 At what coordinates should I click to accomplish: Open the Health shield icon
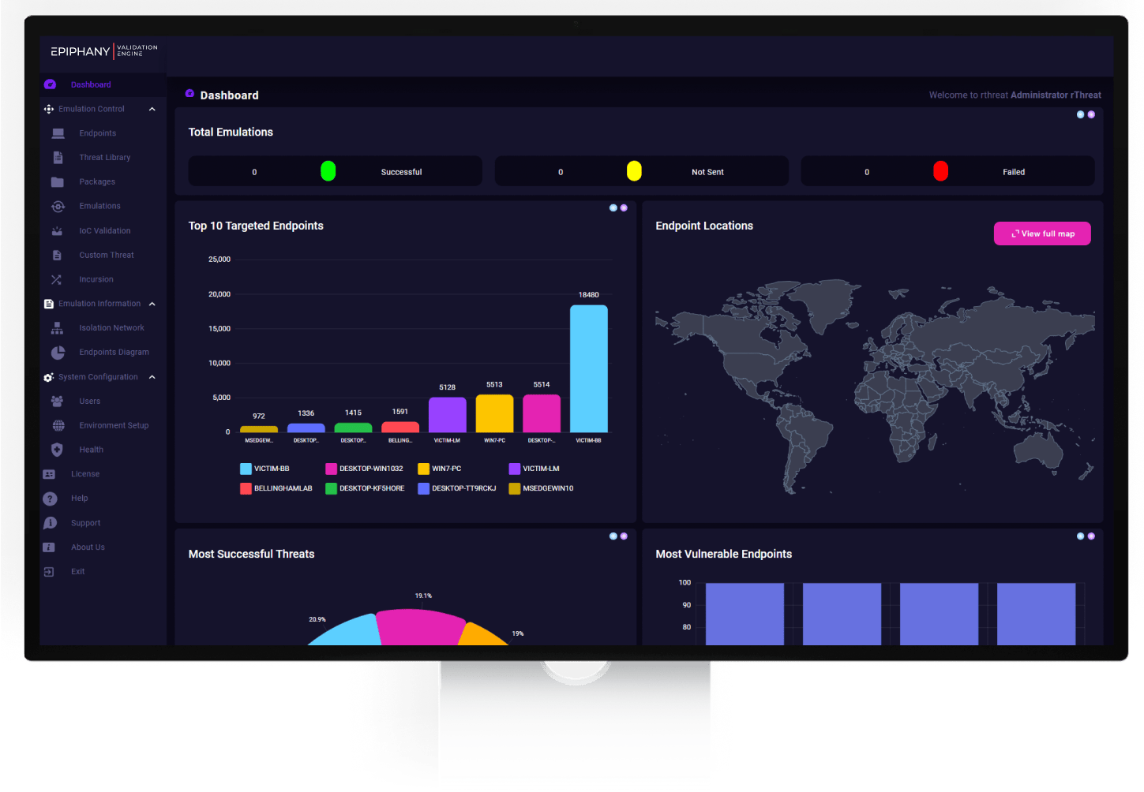[x=57, y=450]
